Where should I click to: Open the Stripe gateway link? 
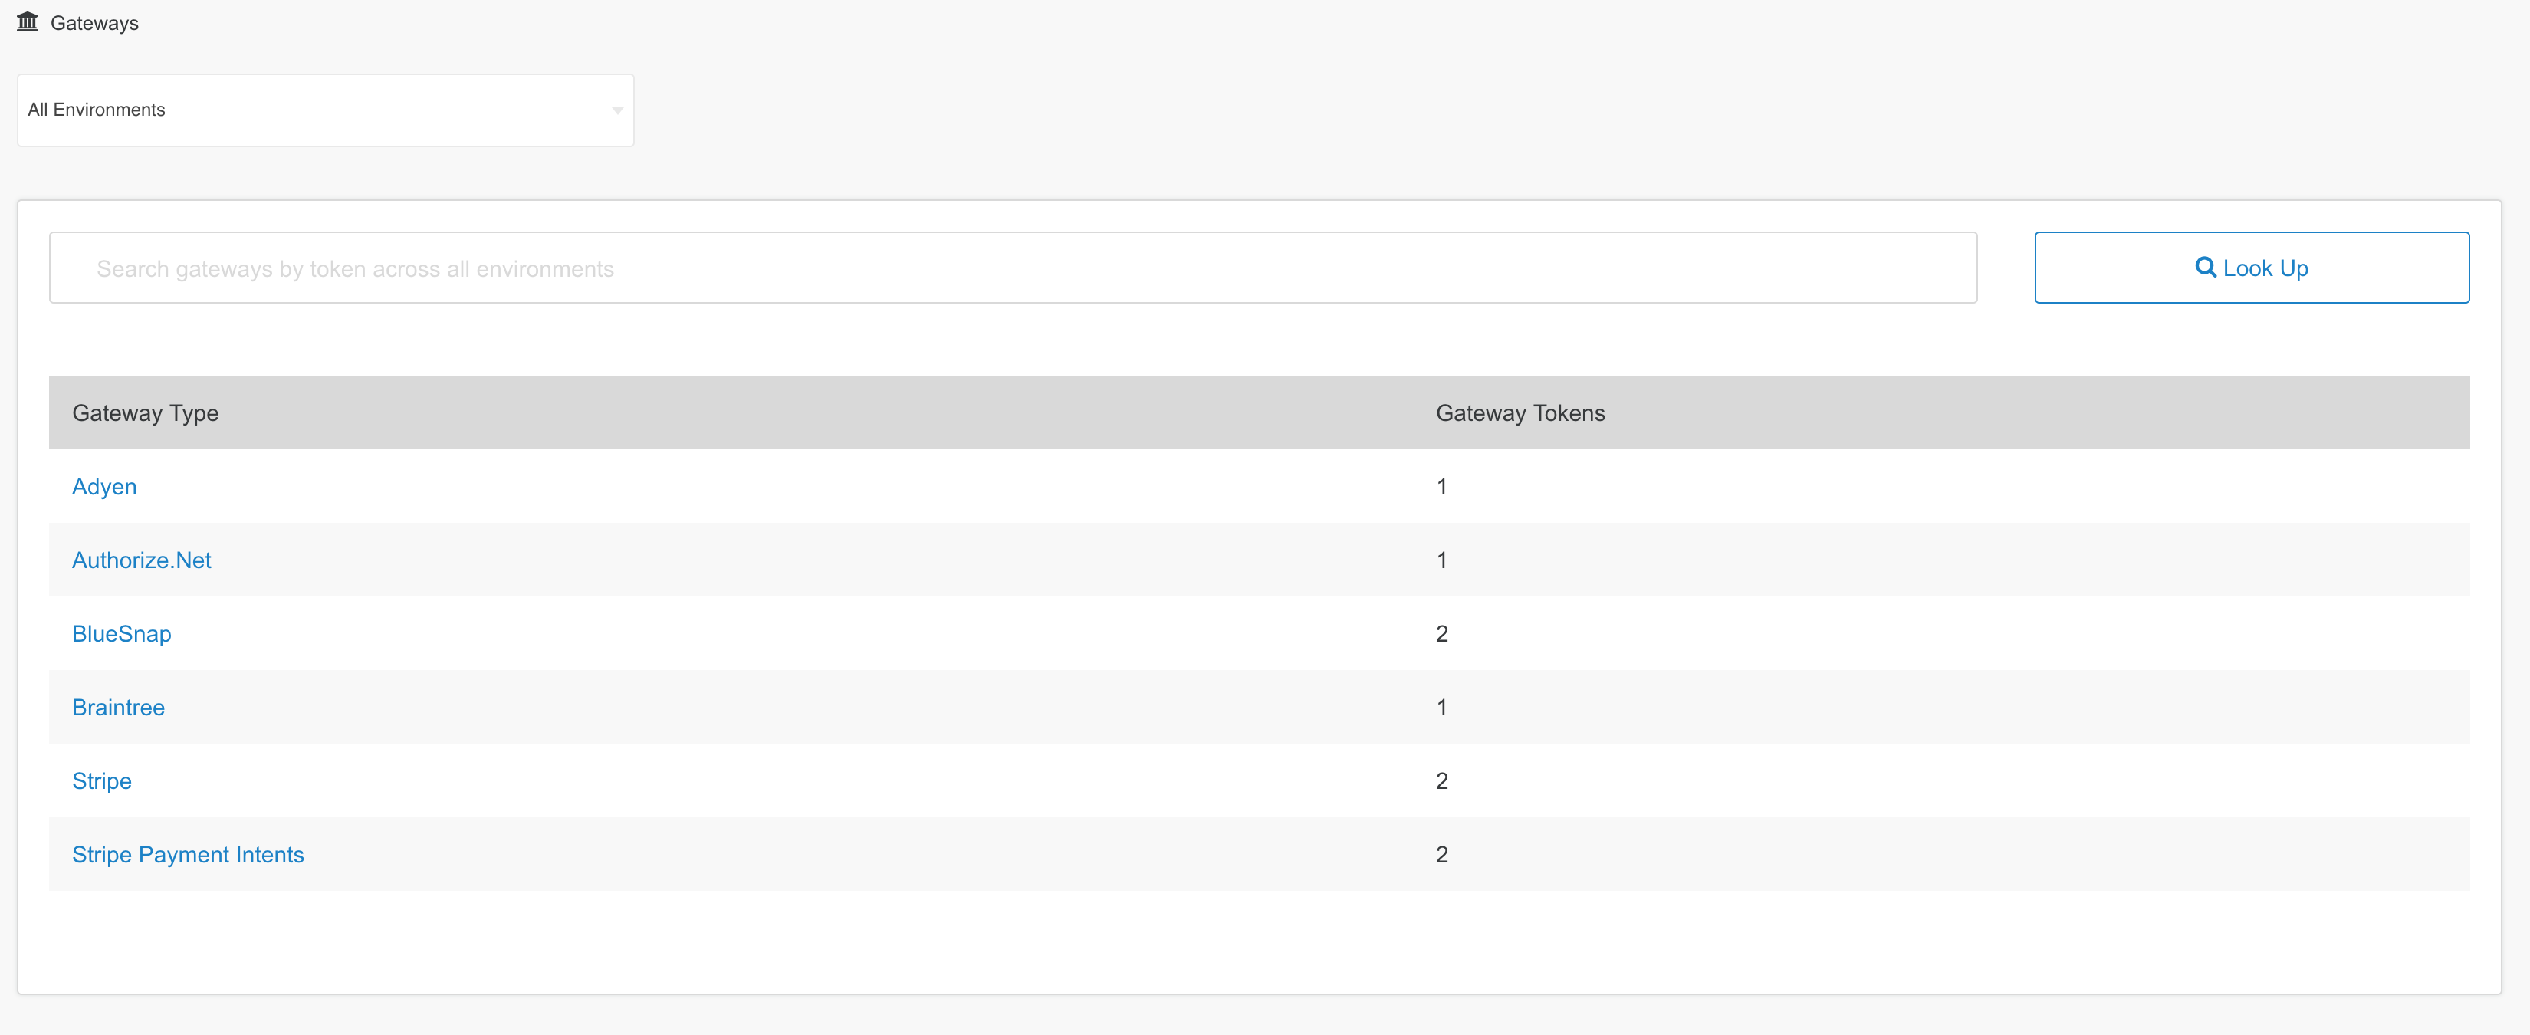[101, 782]
